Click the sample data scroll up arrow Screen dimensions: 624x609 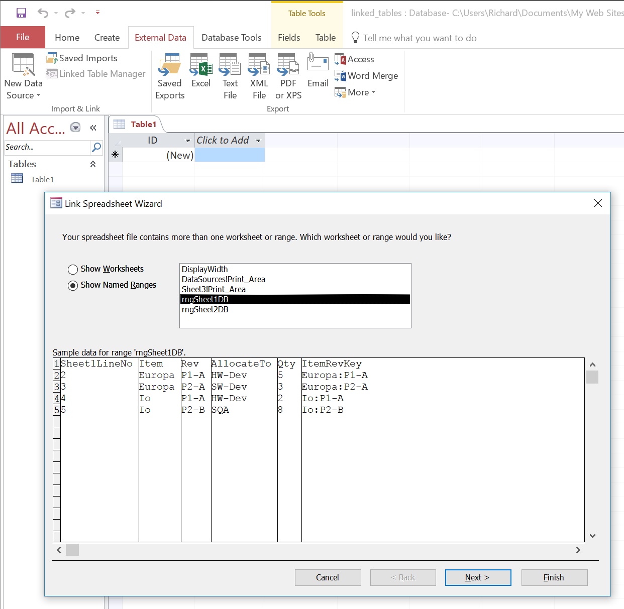tap(592, 365)
